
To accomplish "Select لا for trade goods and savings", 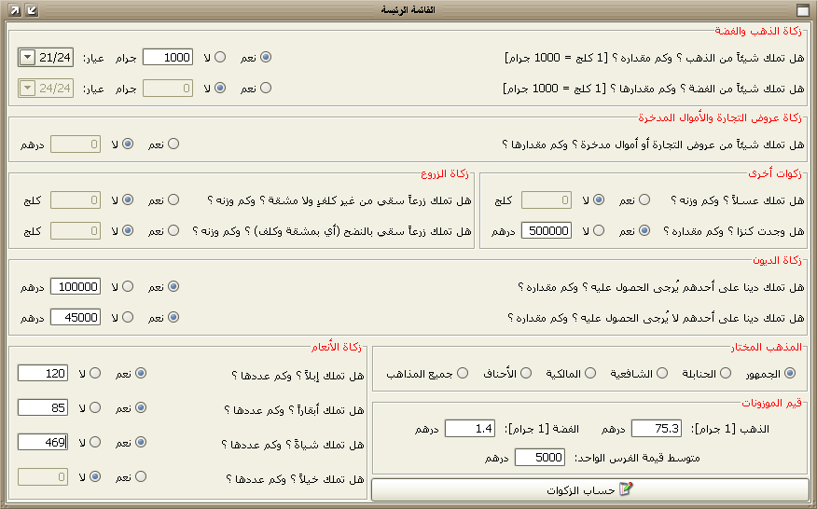I will [128, 144].
